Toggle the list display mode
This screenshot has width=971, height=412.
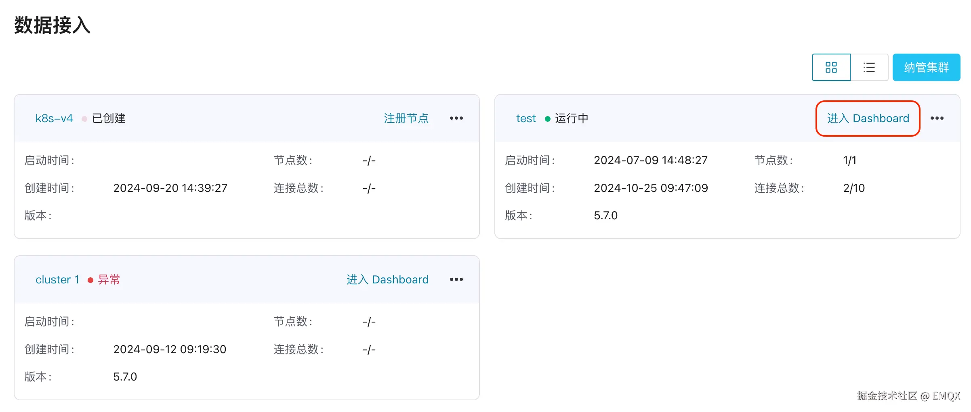(869, 67)
